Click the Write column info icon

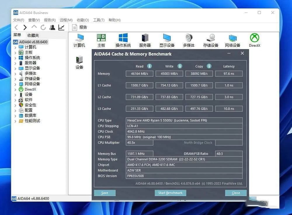pyautogui.click(x=180, y=66)
